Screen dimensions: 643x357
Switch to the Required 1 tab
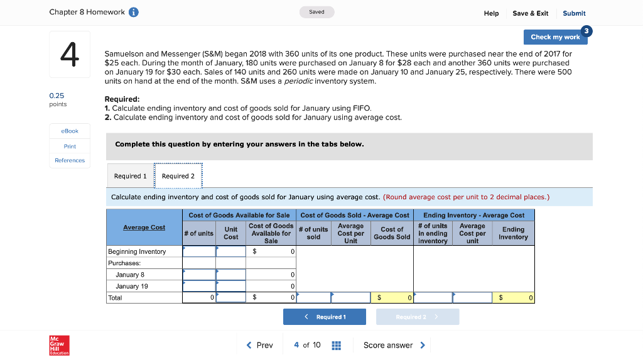click(131, 176)
